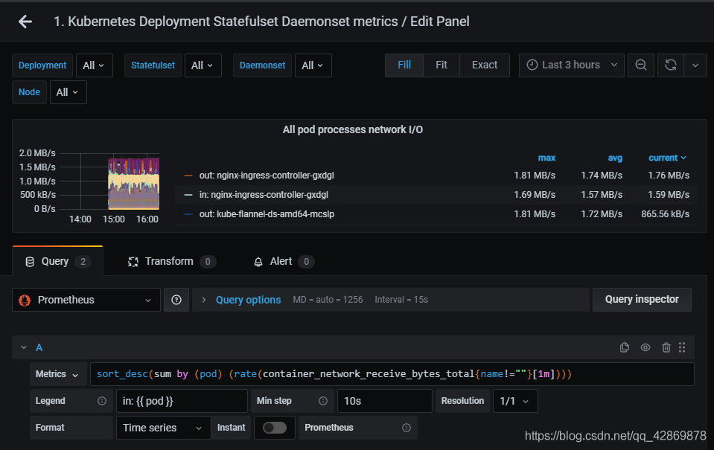Image resolution: width=714 pixels, height=450 pixels.
Task: Click swatch for in: nginx-ingress-controller-gxdgl
Action: 188,195
